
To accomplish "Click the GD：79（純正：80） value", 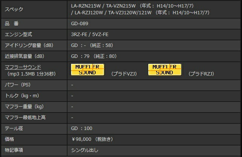I will 94,56.
